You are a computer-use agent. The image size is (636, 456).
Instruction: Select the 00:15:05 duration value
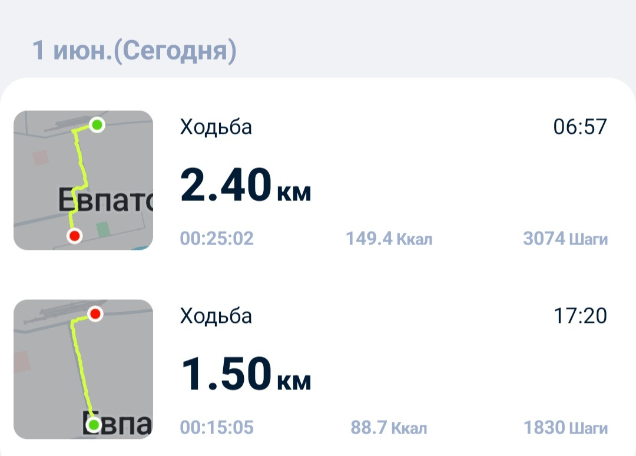[217, 428]
